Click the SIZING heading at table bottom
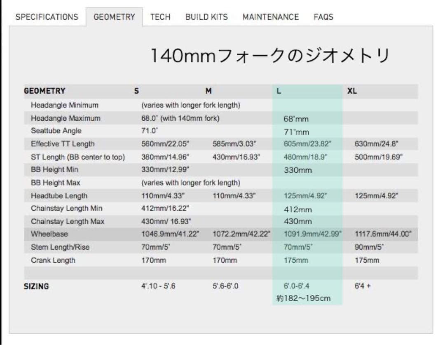This screenshot has width=445, height=345. [x=36, y=286]
